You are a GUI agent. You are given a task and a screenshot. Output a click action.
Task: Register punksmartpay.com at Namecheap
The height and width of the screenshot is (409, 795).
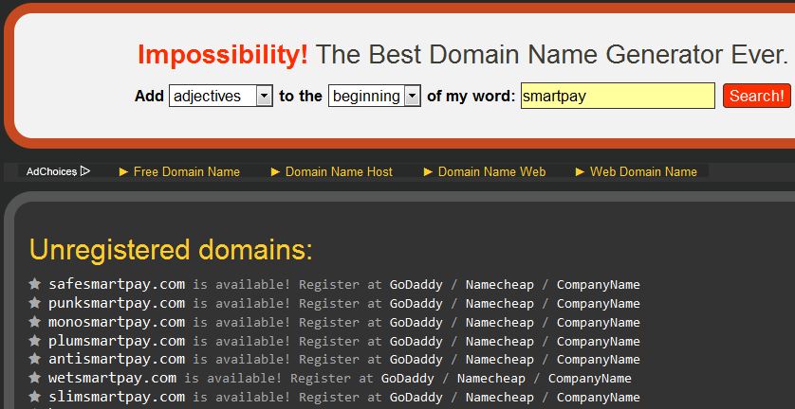499,304
